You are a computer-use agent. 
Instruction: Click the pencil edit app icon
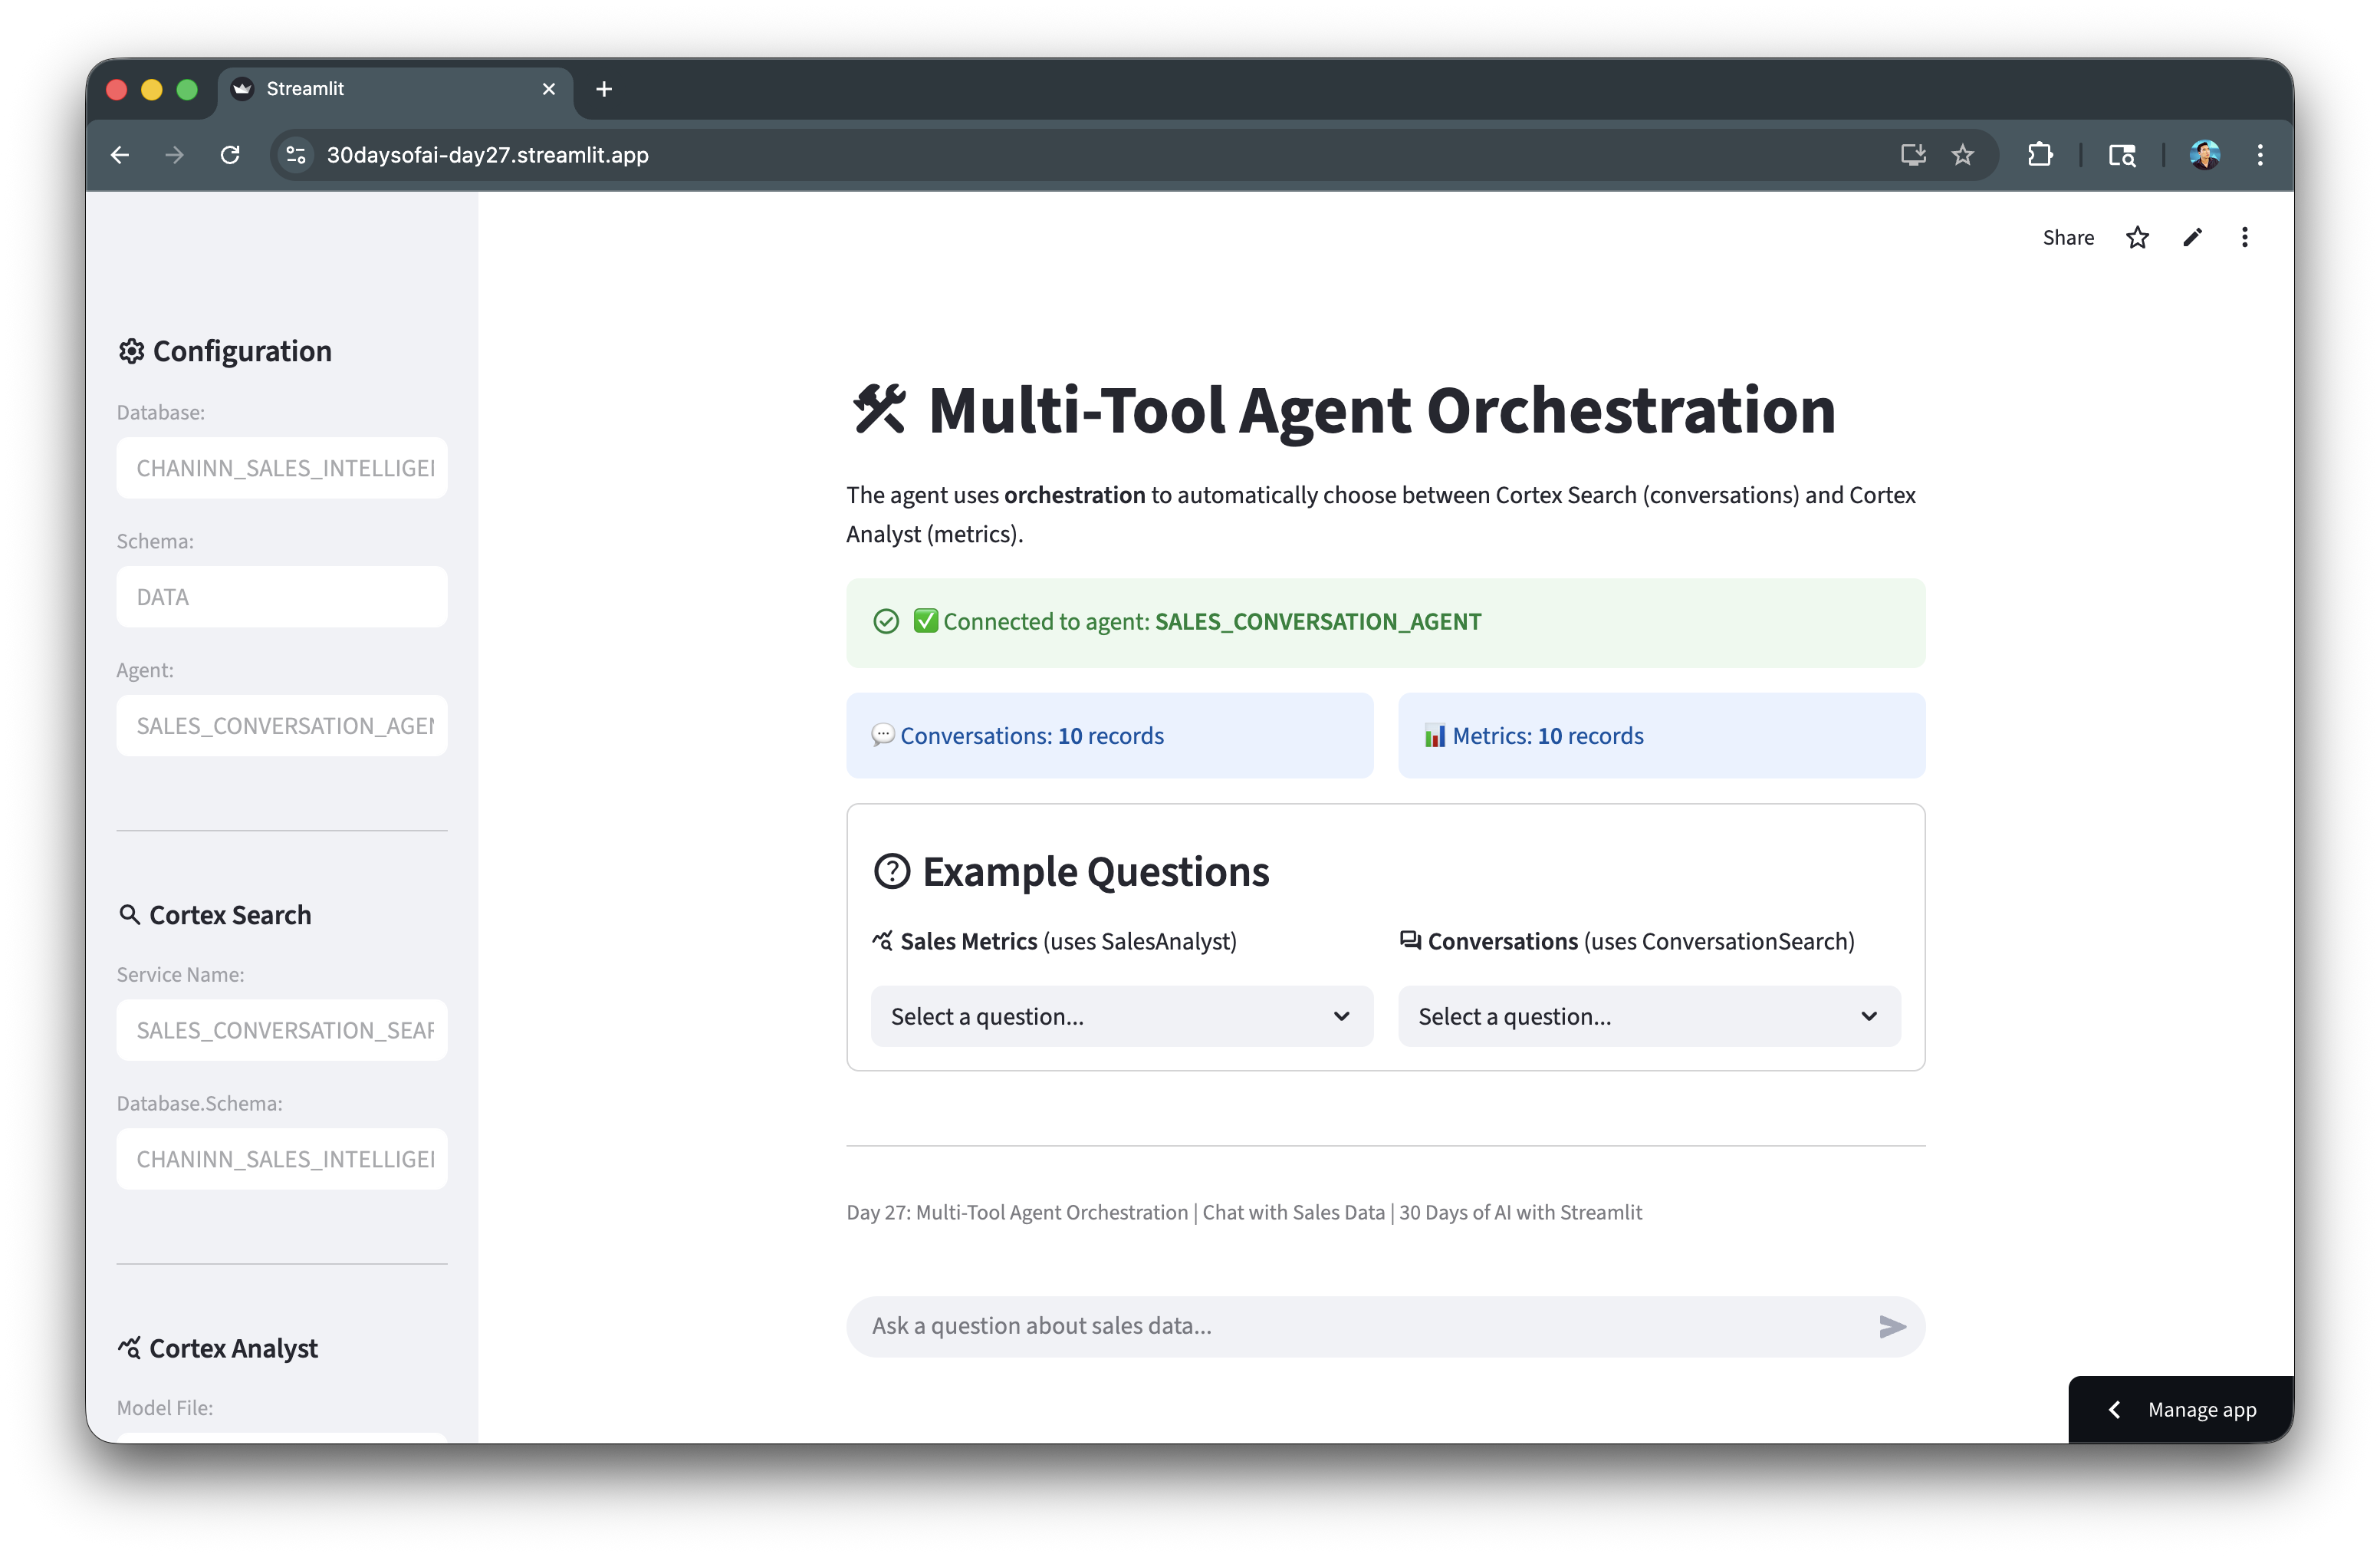(x=2192, y=238)
